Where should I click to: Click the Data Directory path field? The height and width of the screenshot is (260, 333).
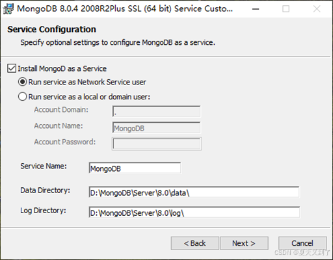tap(194, 192)
